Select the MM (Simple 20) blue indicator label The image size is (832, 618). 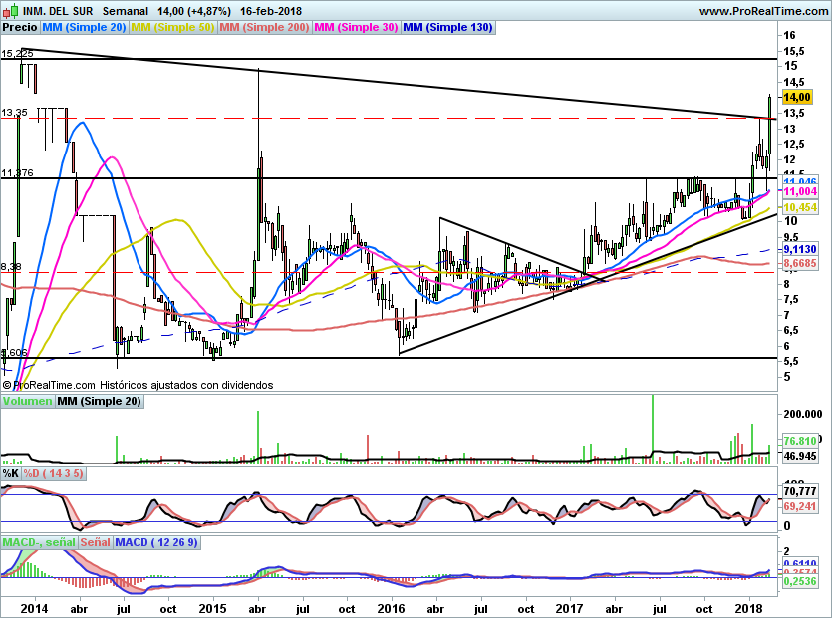pyautogui.click(x=85, y=28)
